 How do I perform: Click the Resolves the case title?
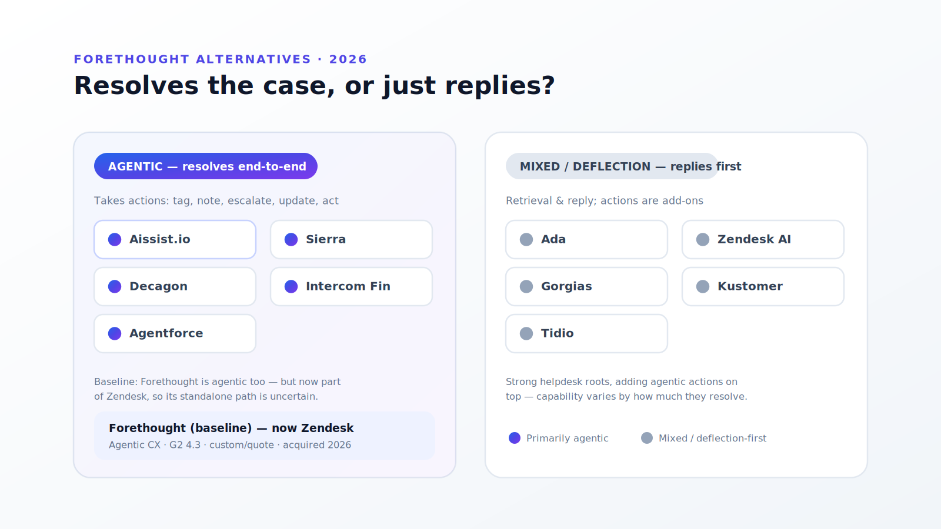coord(314,85)
